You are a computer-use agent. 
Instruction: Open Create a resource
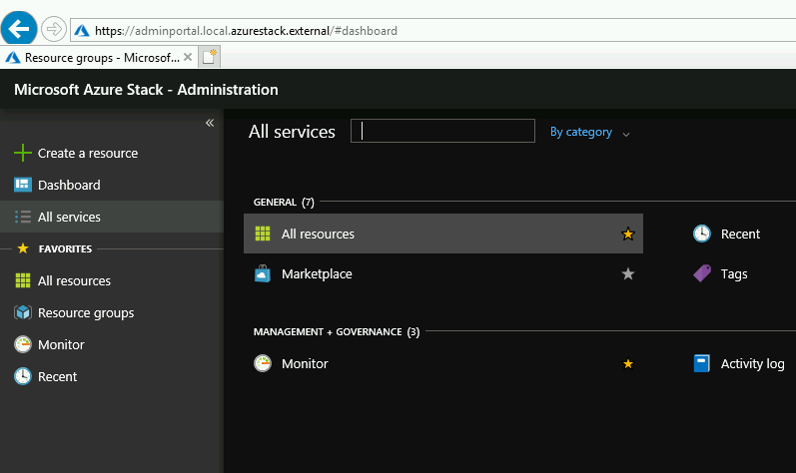(x=88, y=153)
